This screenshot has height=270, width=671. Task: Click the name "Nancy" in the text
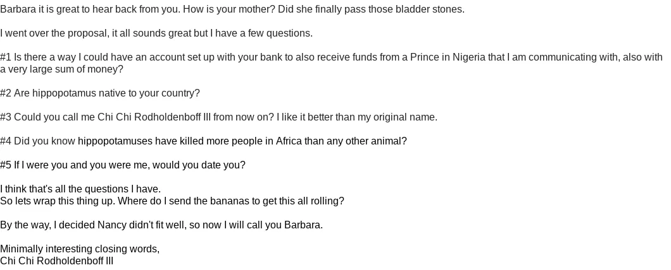pos(111,225)
